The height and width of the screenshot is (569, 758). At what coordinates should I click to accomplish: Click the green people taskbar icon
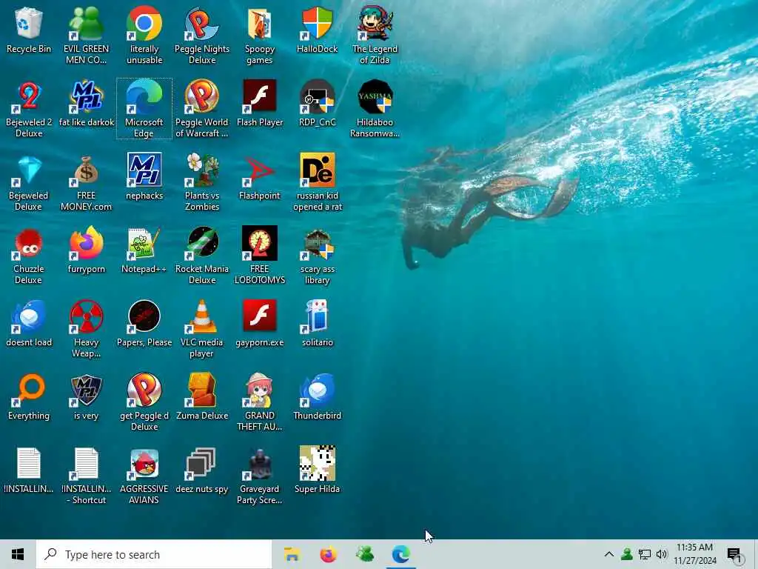pyautogui.click(x=365, y=554)
